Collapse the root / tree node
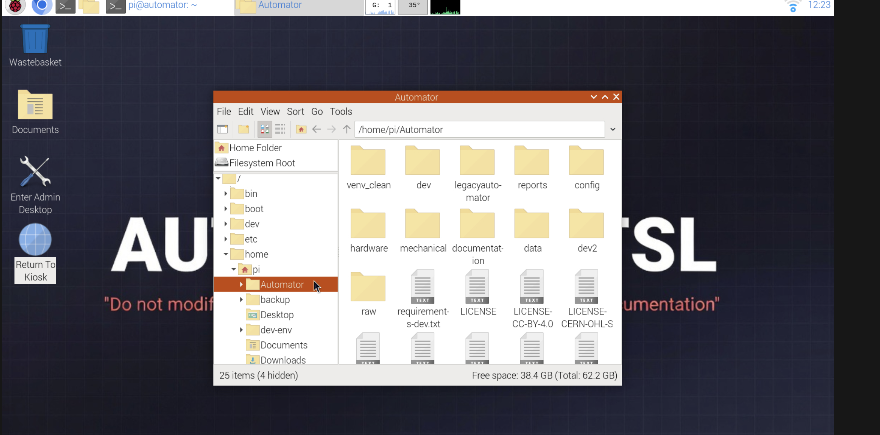The image size is (880, 435). point(218,179)
